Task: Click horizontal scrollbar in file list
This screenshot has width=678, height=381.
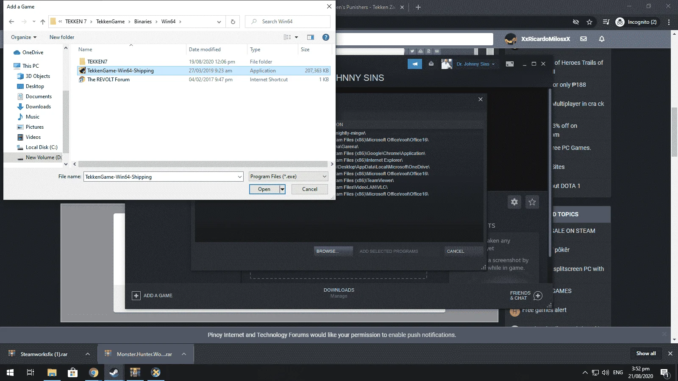Action: [203, 164]
